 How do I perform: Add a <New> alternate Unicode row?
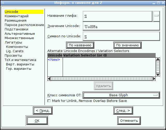tap(54, 60)
